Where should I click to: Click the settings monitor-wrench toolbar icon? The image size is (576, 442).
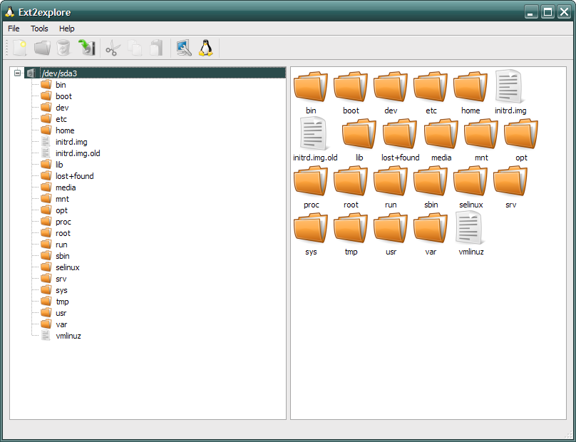[184, 48]
